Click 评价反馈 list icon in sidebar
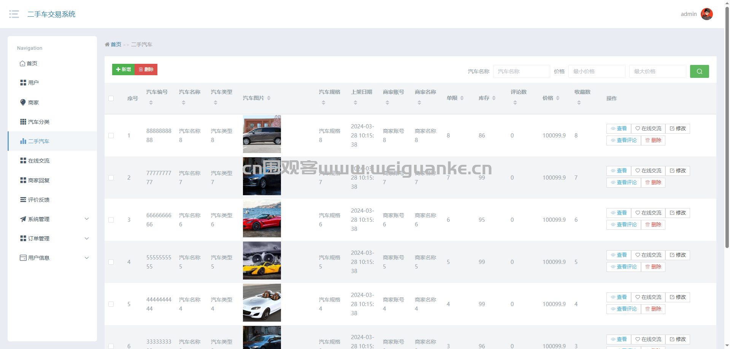 23,199
